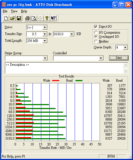The height and width of the screenshot is (160, 133).
Task: Click the description box scroll down arrow
Action: (x=125, y=71)
